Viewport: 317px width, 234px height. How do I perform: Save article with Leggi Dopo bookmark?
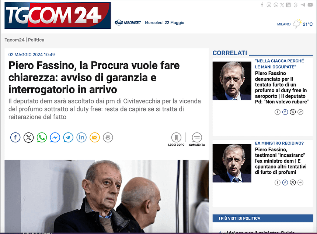coord(176,139)
